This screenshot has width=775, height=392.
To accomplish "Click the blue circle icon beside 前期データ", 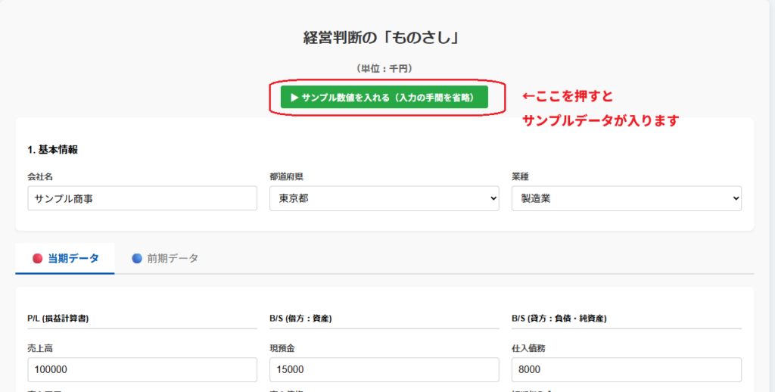I will 137,258.
